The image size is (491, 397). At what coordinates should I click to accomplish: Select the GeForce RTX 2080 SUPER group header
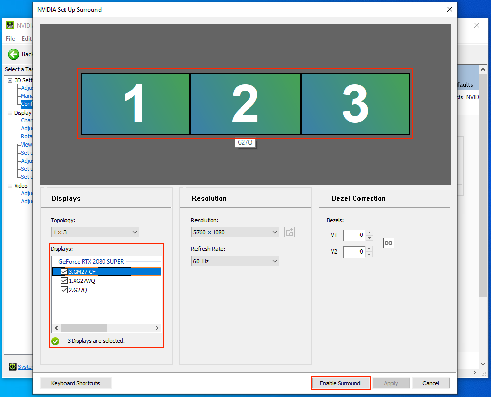coord(91,261)
